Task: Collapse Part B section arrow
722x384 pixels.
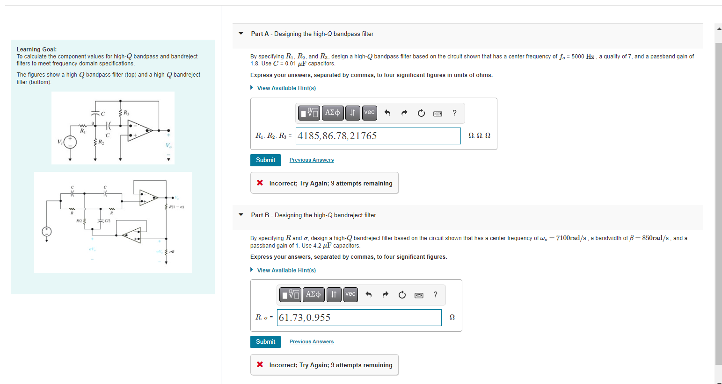Action: (241, 215)
